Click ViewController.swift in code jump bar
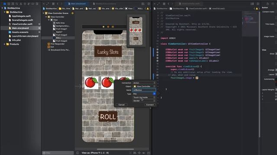This screenshot has height=155, width=277. [197, 9]
